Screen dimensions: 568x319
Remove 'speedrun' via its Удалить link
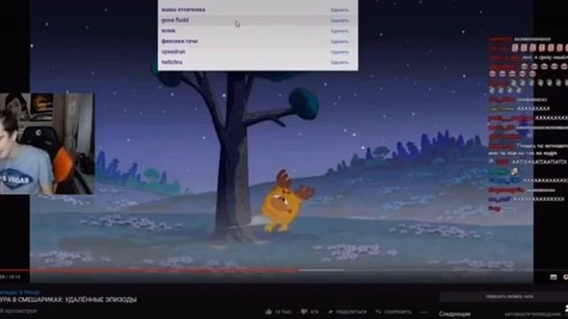(339, 52)
